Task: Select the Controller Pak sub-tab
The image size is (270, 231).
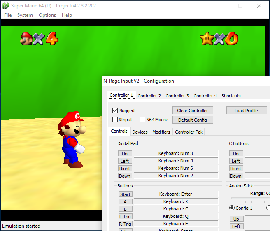Action: [189, 132]
